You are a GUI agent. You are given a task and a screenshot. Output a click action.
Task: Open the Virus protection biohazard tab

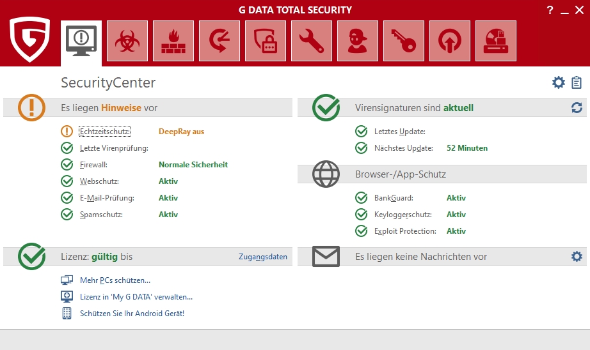pyautogui.click(x=127, y=41)
